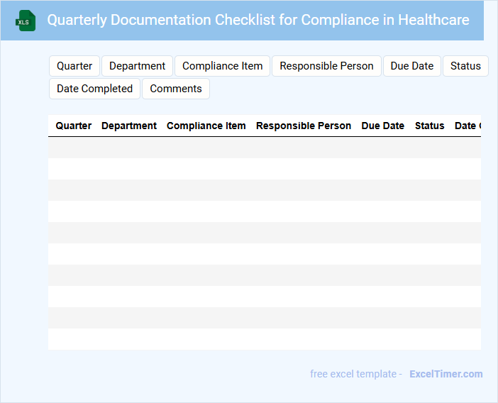
Task: Select the Compliance Item column header
Action: coord(206,126)
